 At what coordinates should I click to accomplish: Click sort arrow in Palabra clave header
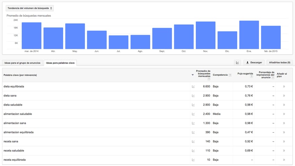(193, 75)
